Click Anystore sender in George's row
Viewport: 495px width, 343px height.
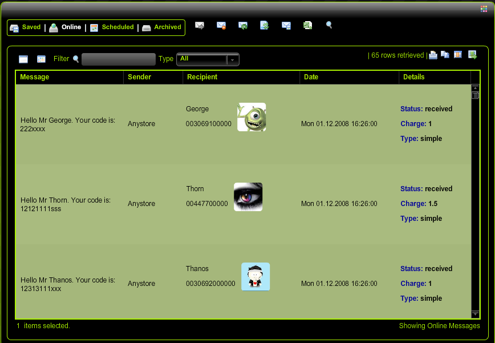click(x=141, y=124)
